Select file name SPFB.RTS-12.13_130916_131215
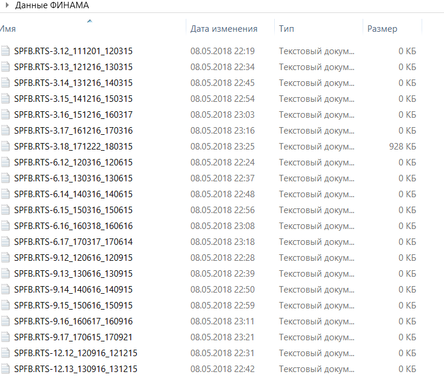Screen dimensions: 444x385 click(75, 369)
